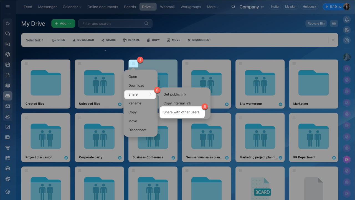Click the Download action in selection toolbar
355x200 pixels.
coord(83,40)
